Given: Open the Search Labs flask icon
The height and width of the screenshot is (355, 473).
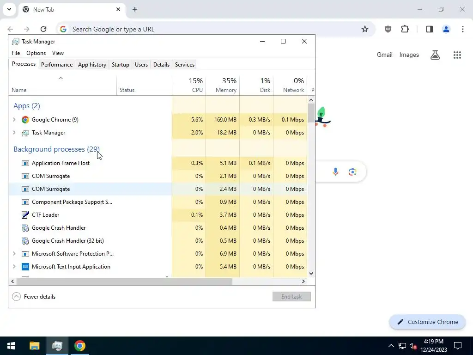Looking at the screenshot, I should pos(435,55).
